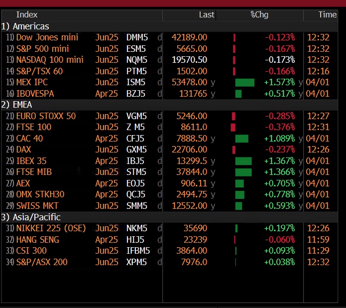Click last price 42189.00
Viewport: 346px width, 308px height.
pos(189,37)
